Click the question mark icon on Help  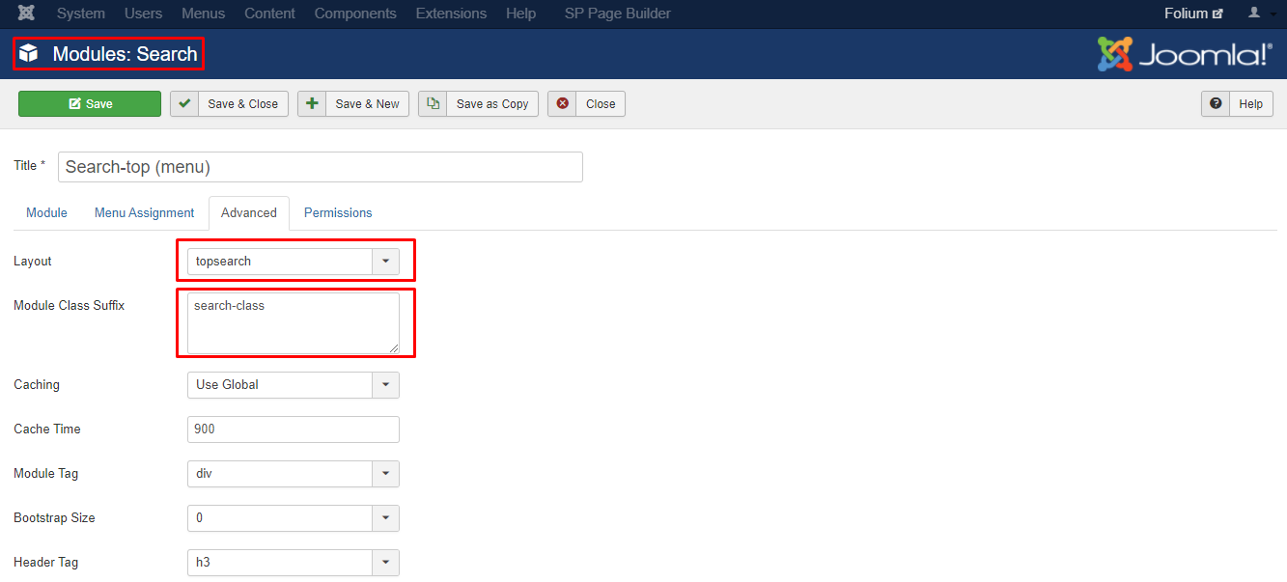(1216, 103)
